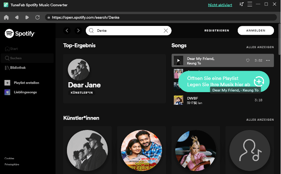Open Bibliothek in the sidebar
Screen dimensions: 281x174
(x=15, y=68)
